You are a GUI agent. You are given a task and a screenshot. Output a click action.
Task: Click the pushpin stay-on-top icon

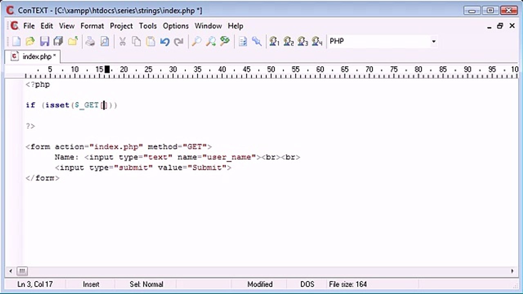257,41
